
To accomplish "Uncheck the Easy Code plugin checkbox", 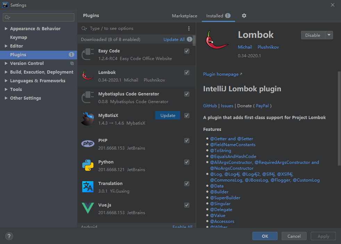I will click(x=187, y=51).
